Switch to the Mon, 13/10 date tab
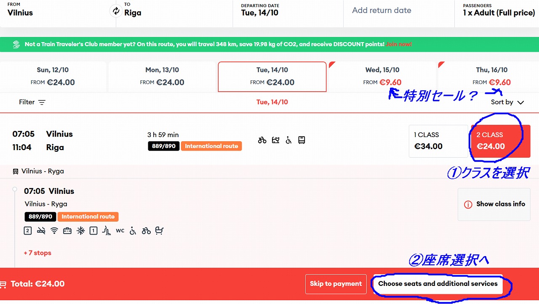Screen dimensions: 539x304 [x=162, y=77]
